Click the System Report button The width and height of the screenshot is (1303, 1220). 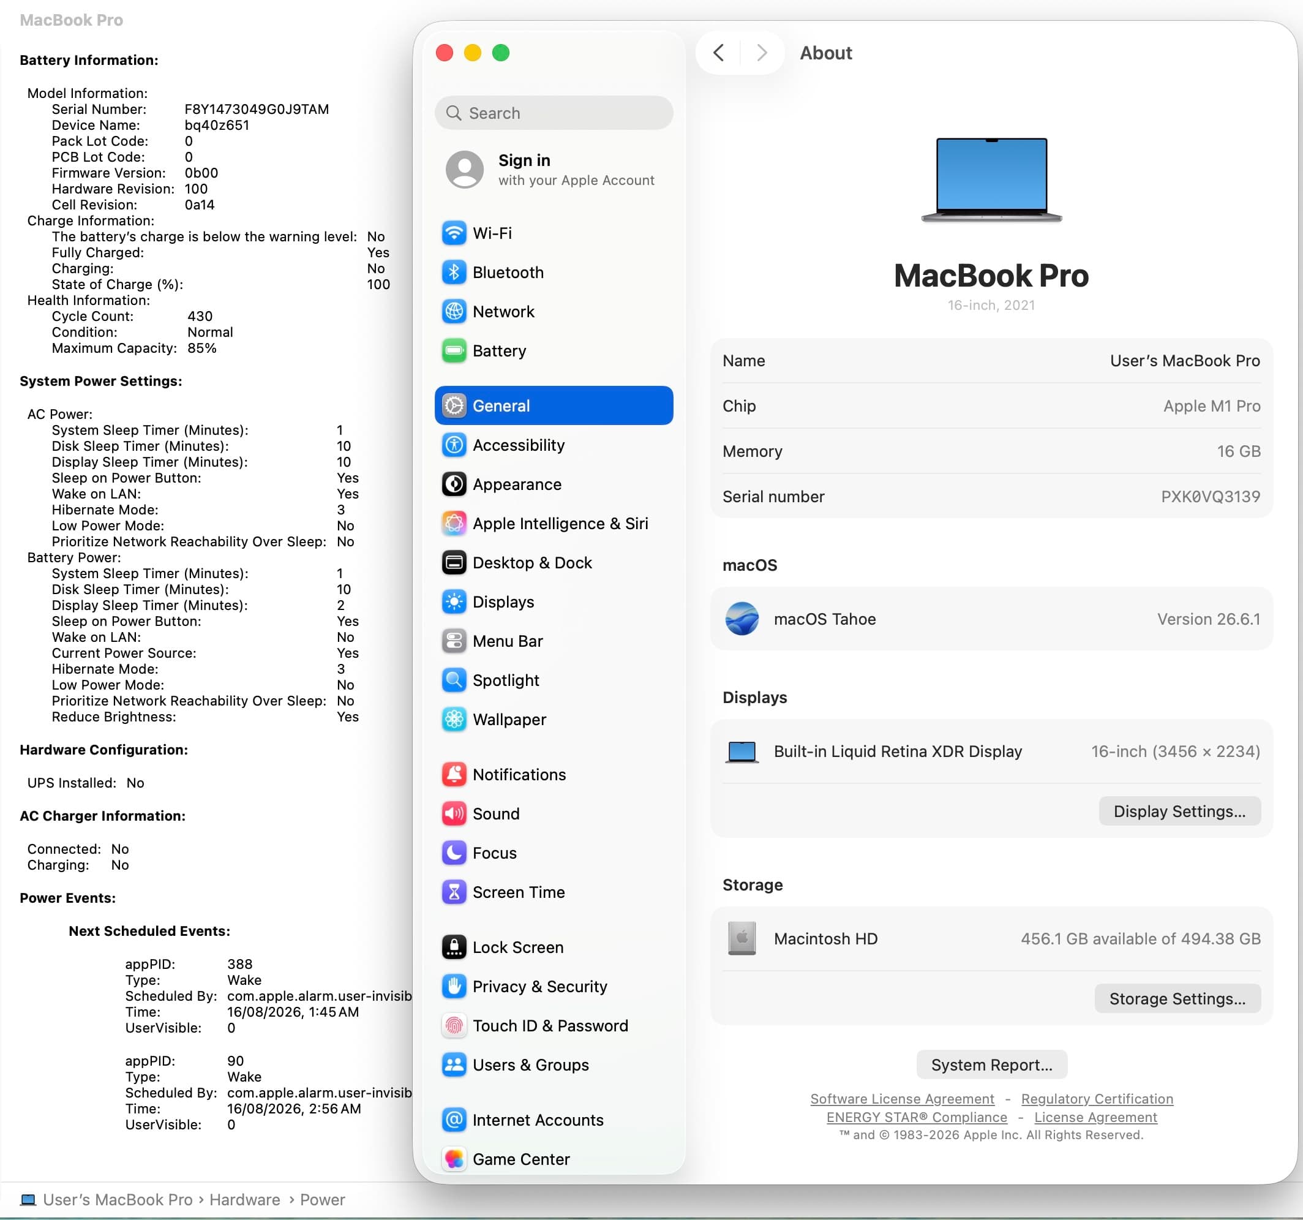pyautogui.click(x=992, y=1065)
